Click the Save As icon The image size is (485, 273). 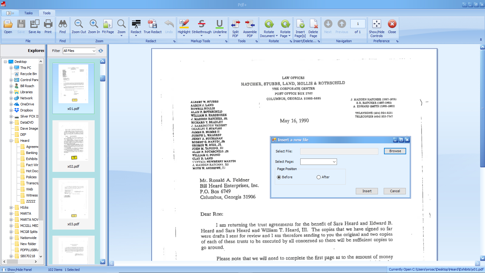[35, 26]
